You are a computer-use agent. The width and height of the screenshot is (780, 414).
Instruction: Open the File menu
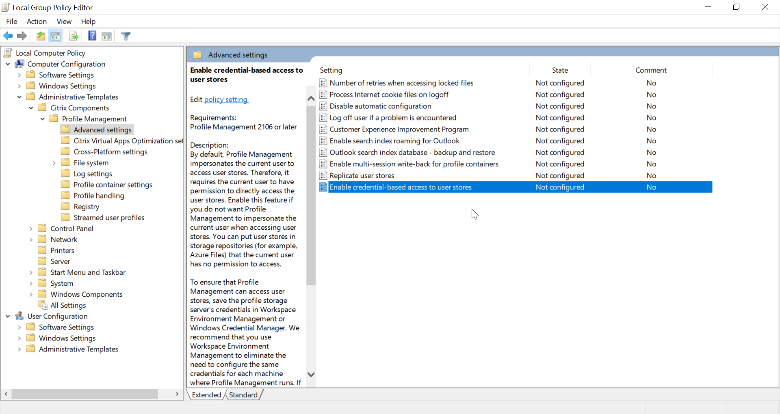click(x=12, y=22)
